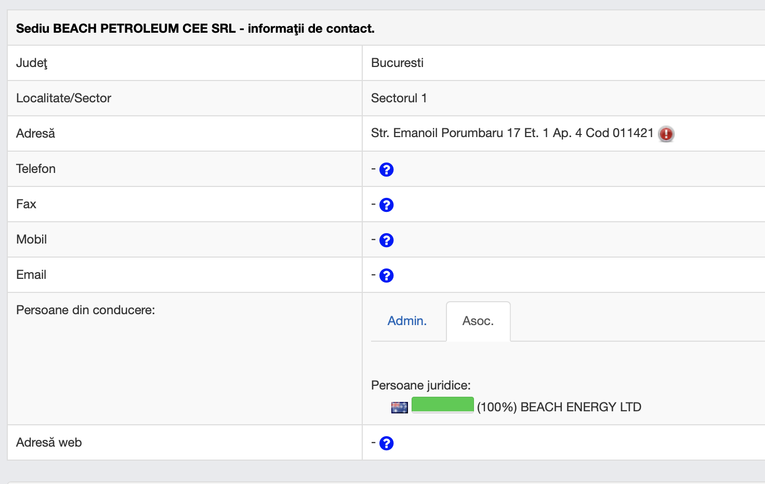Switch to the Admin. tab
Viewport: 765px width, 484px height.
coord(407,321)
